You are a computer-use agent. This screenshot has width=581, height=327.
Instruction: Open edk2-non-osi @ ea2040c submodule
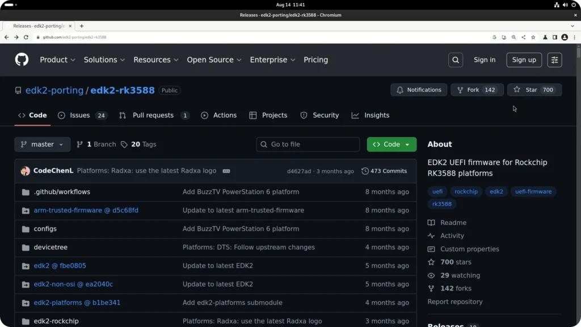73,284
